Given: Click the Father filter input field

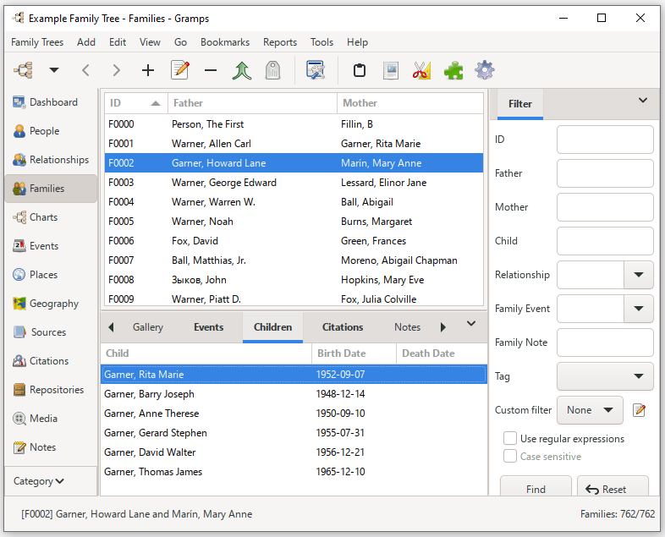Looking at the screenshot, I should pos(605,173).
